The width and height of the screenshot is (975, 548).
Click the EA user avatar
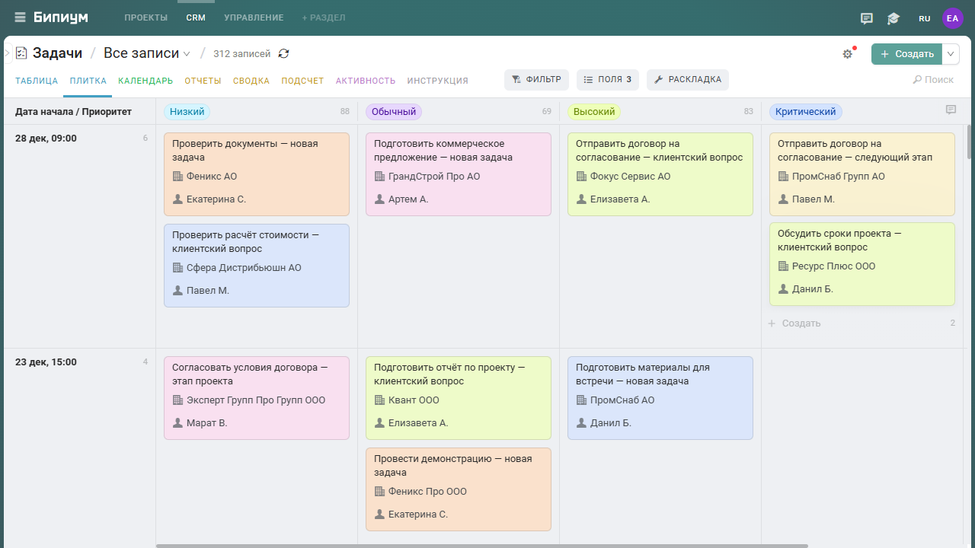coord(953,18)
